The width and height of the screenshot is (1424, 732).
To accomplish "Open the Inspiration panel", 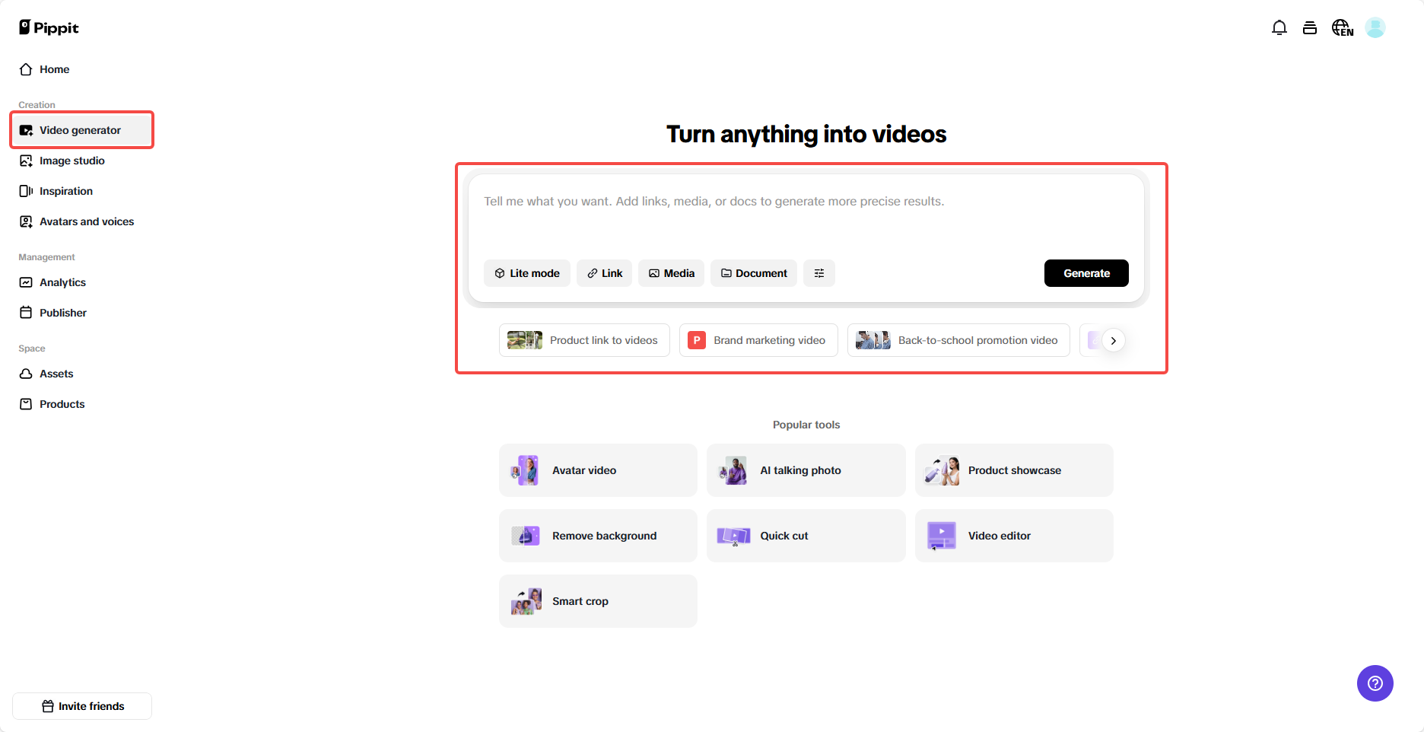I will coord(66,191).
